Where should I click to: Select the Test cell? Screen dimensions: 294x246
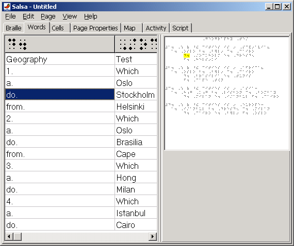pyautogui.click(x=136, y=59)
